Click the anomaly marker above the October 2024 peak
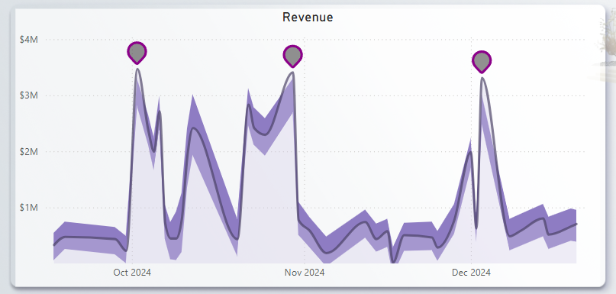This screenshot has height=294, width=616. [137, 53]
